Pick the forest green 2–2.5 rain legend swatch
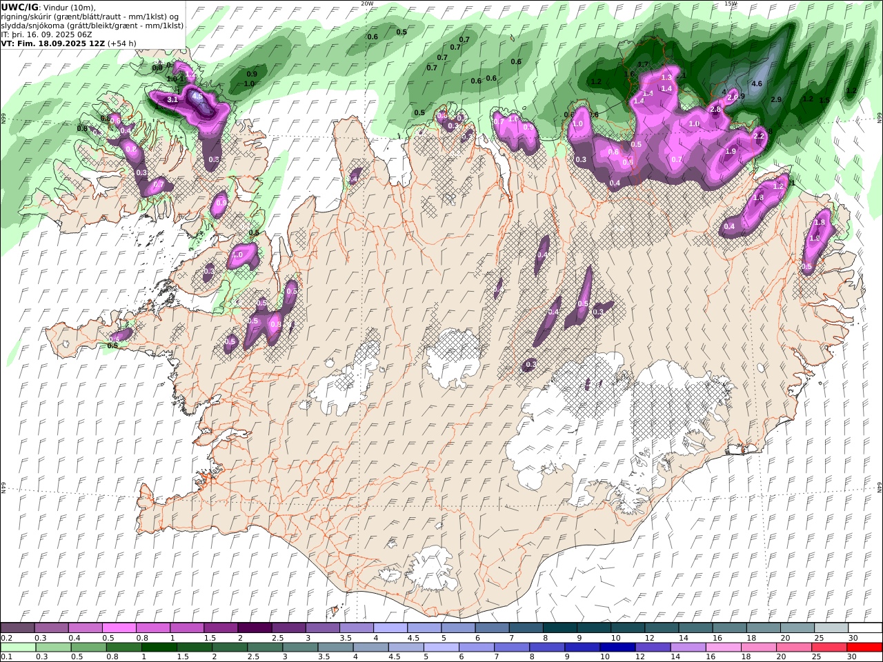883x662 pixels. (229, 648)
